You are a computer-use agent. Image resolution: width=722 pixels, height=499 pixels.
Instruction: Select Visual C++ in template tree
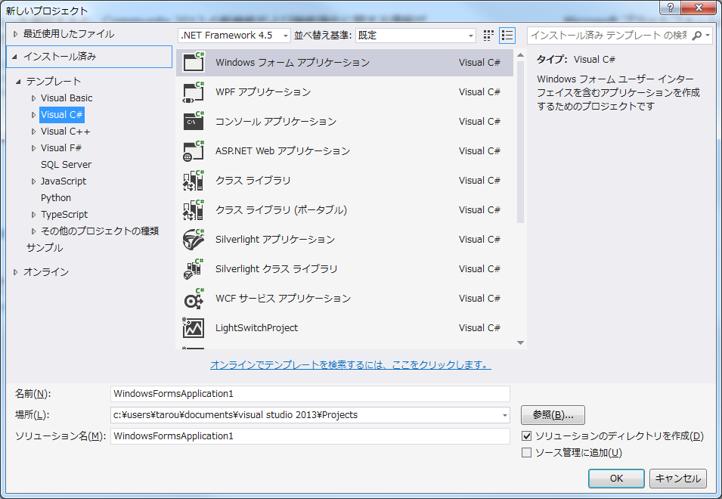pos(65,132)
